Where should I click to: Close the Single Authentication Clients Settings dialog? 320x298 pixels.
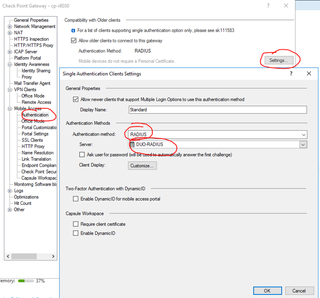click(309, 73)
